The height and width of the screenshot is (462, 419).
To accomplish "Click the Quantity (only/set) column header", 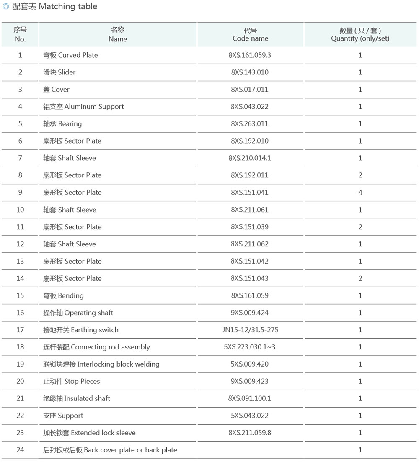I will point(360,34).
